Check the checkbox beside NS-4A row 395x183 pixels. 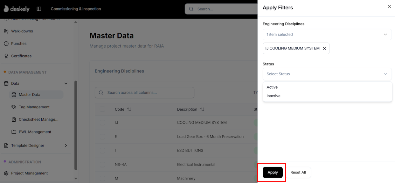(x=103, y=164)
